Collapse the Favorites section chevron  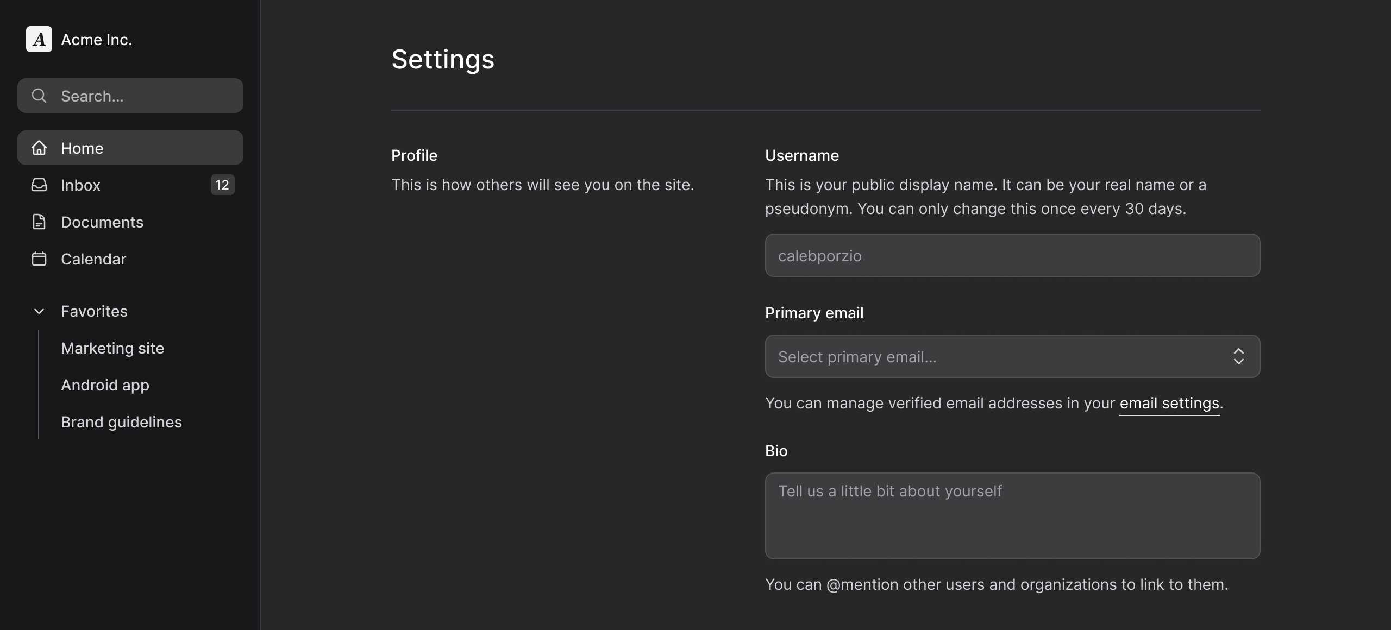point(39,311)
